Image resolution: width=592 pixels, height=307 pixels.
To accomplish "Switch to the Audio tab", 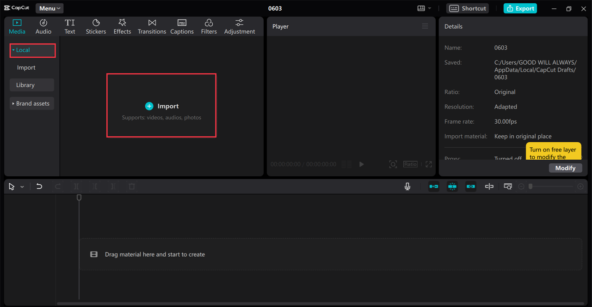I will (43, 27).
